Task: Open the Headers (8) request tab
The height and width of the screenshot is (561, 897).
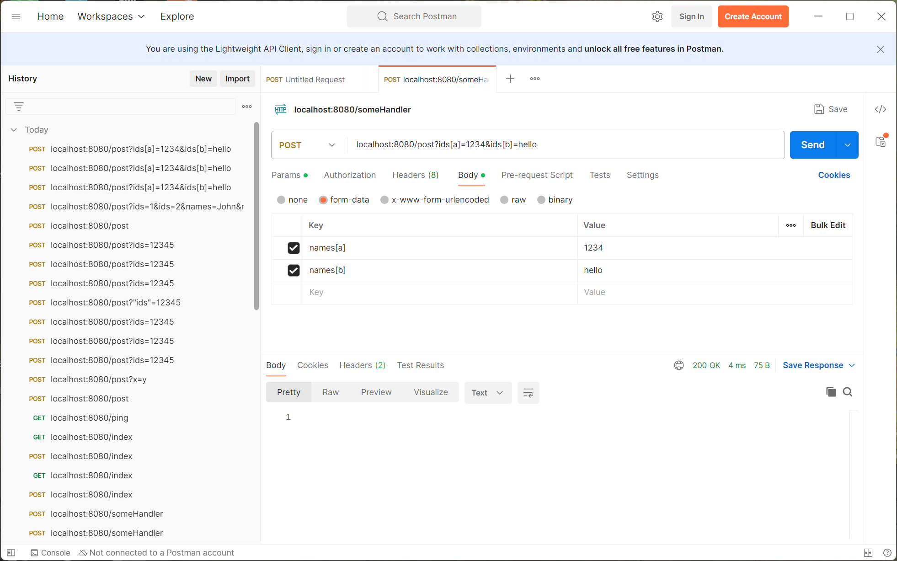Action: tap(416, 175)
